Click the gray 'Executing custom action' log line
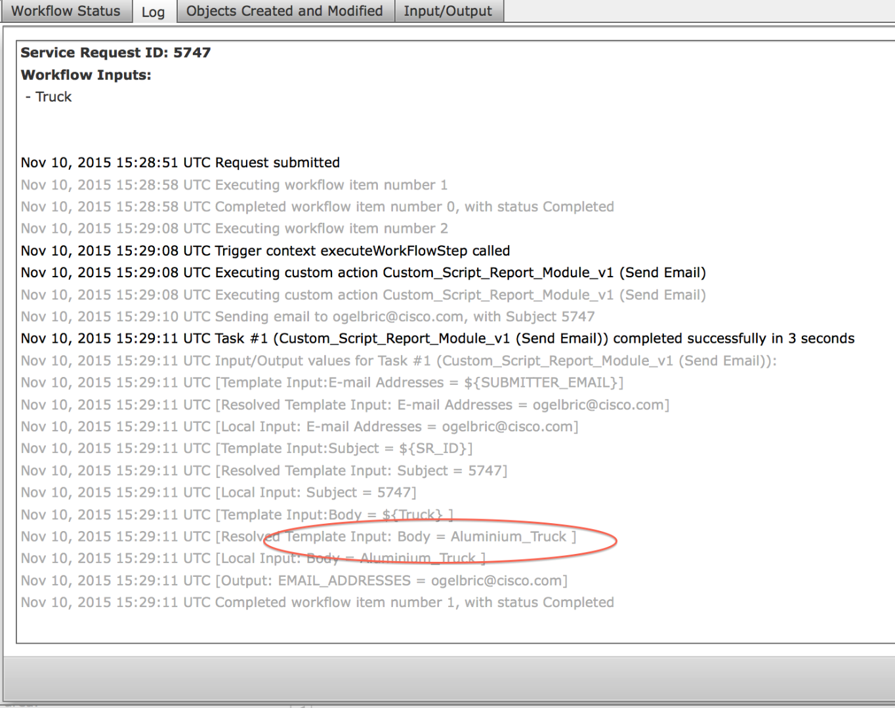 (x=364, y=294)
